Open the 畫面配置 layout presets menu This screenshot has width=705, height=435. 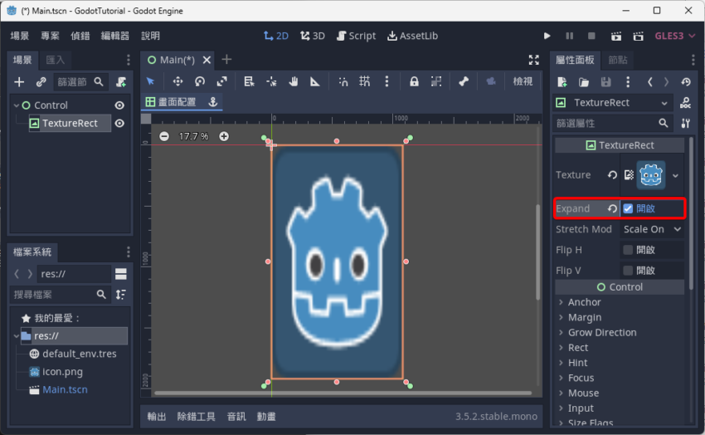click(172, 102)
